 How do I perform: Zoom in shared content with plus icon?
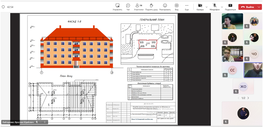click(45, 122)
